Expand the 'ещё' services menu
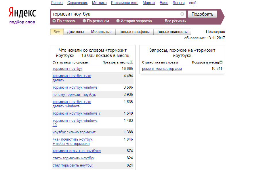Image resolution: width=265 pixels, height=170 pixels. click(x=192, y=3)
